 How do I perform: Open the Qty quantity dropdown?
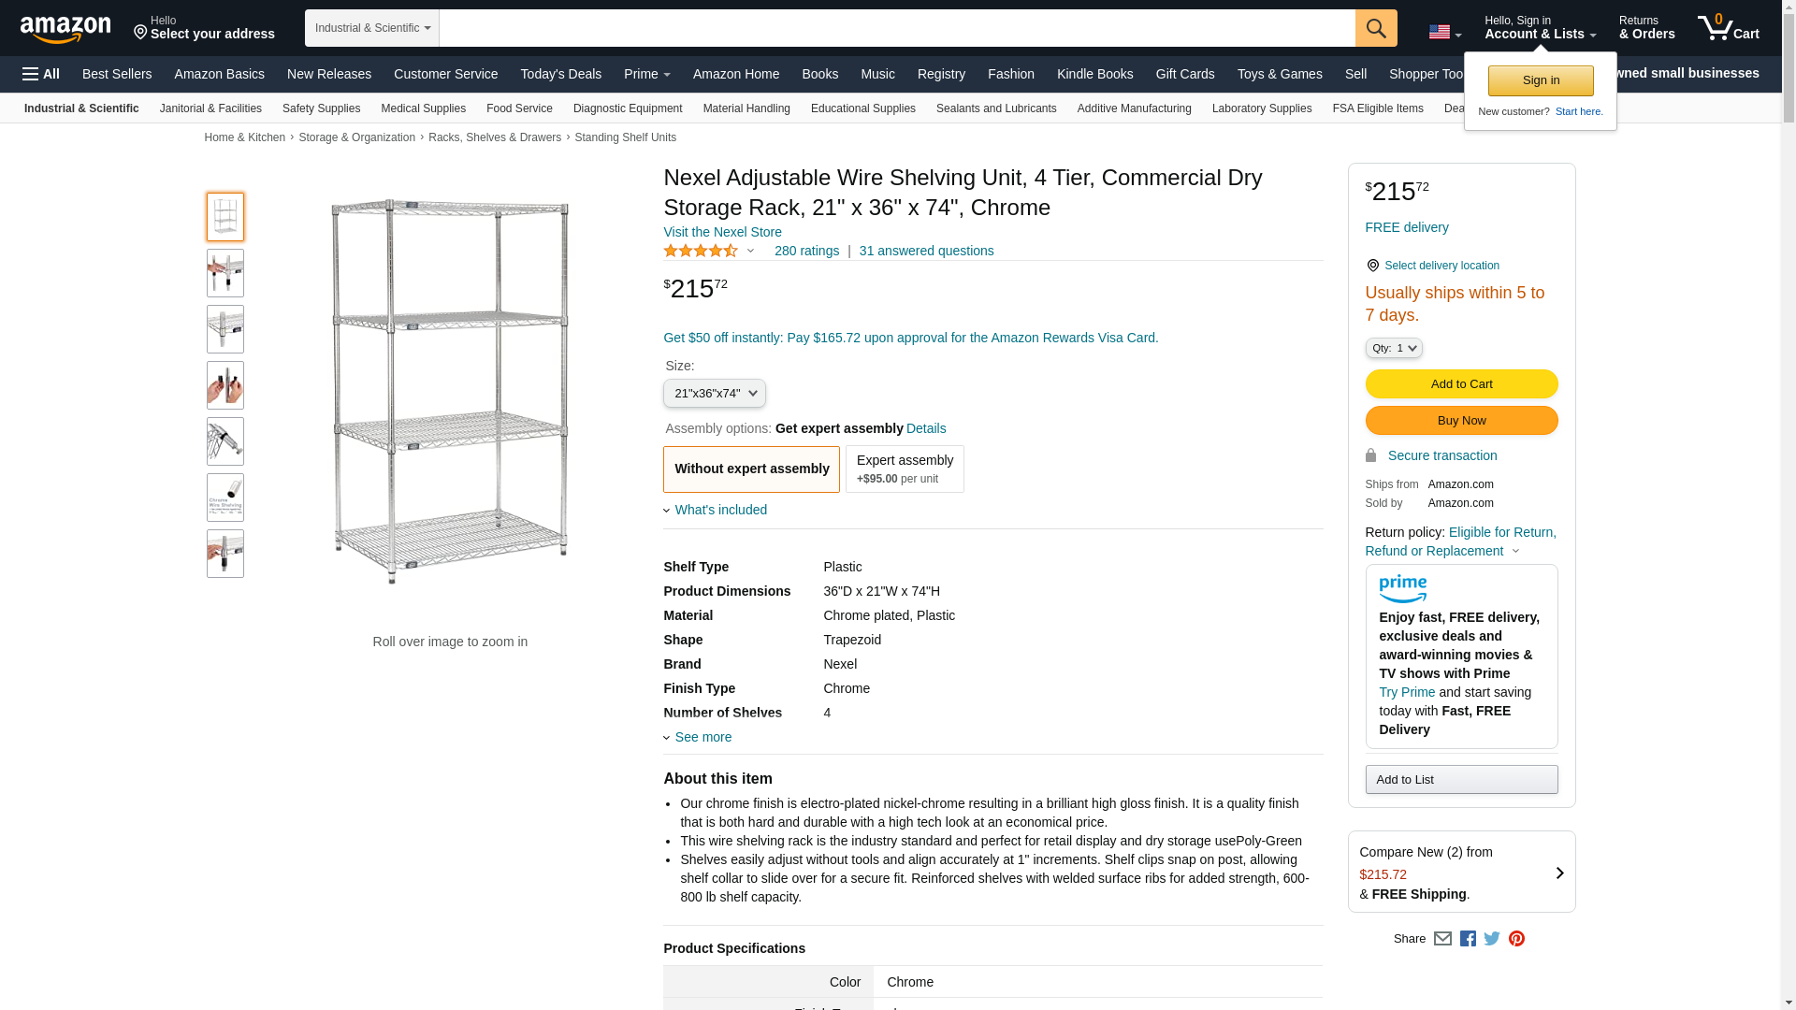tap(1393, 348)
